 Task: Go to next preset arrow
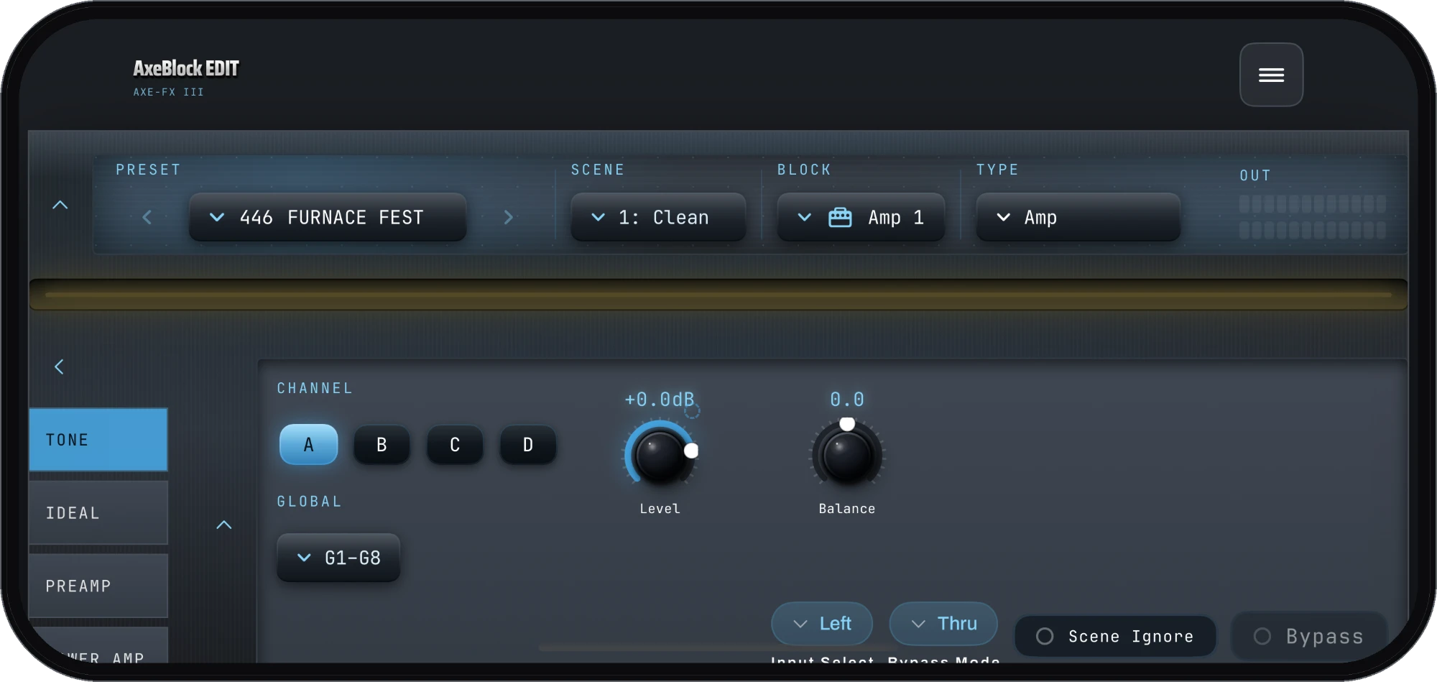pyautogui.click(x=509, y=217)
